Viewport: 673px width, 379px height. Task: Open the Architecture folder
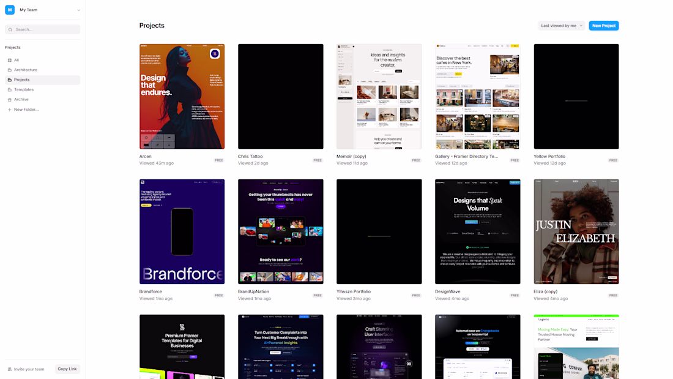pos(42,70)
